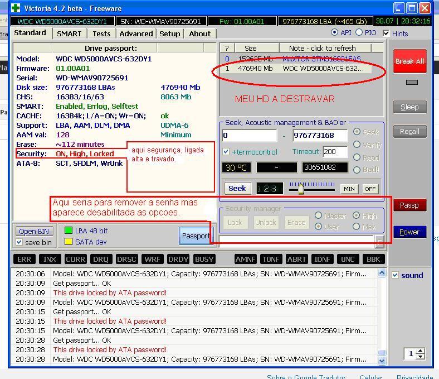Click first log entry at 20:30:06
This screenshot has width=439, height=379.
[x=193, y=274]
